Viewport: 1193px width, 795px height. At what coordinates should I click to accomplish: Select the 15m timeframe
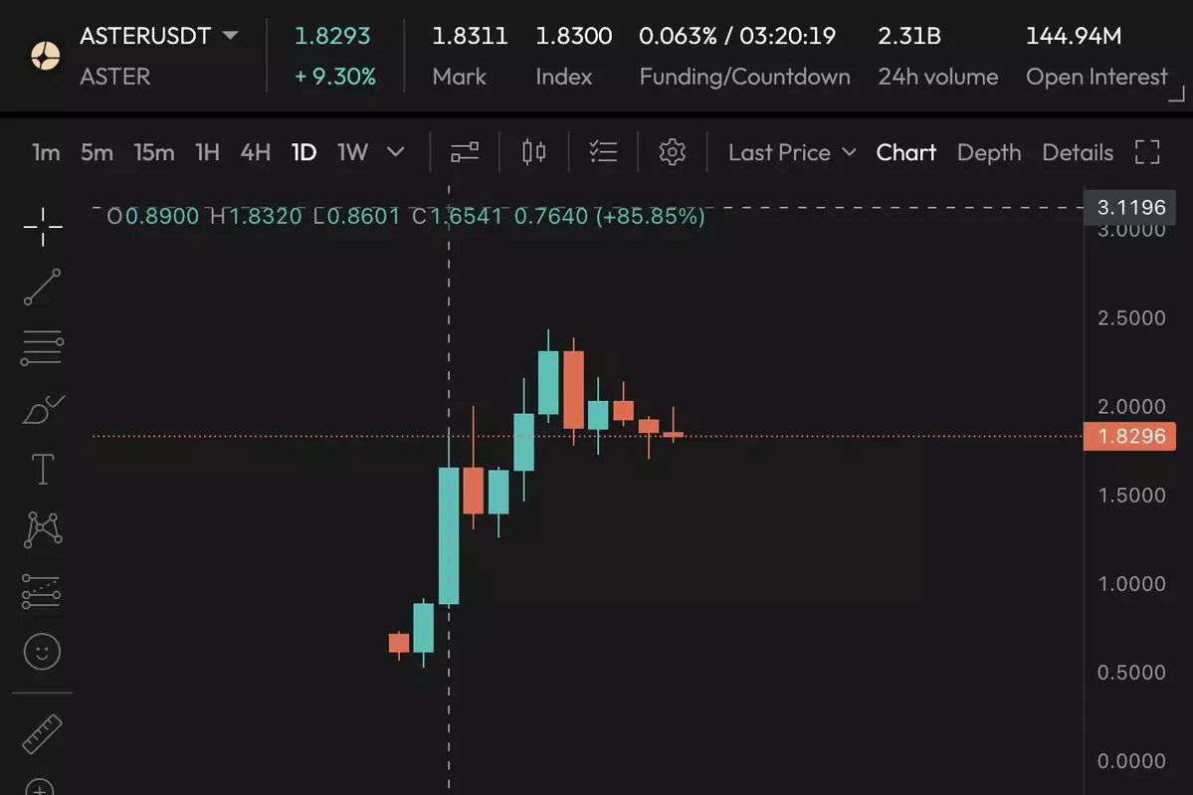coord(154,152)
